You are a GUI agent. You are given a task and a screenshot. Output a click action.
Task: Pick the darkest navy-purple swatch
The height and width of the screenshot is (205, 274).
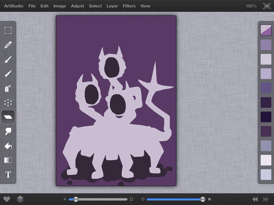(266, 117)
